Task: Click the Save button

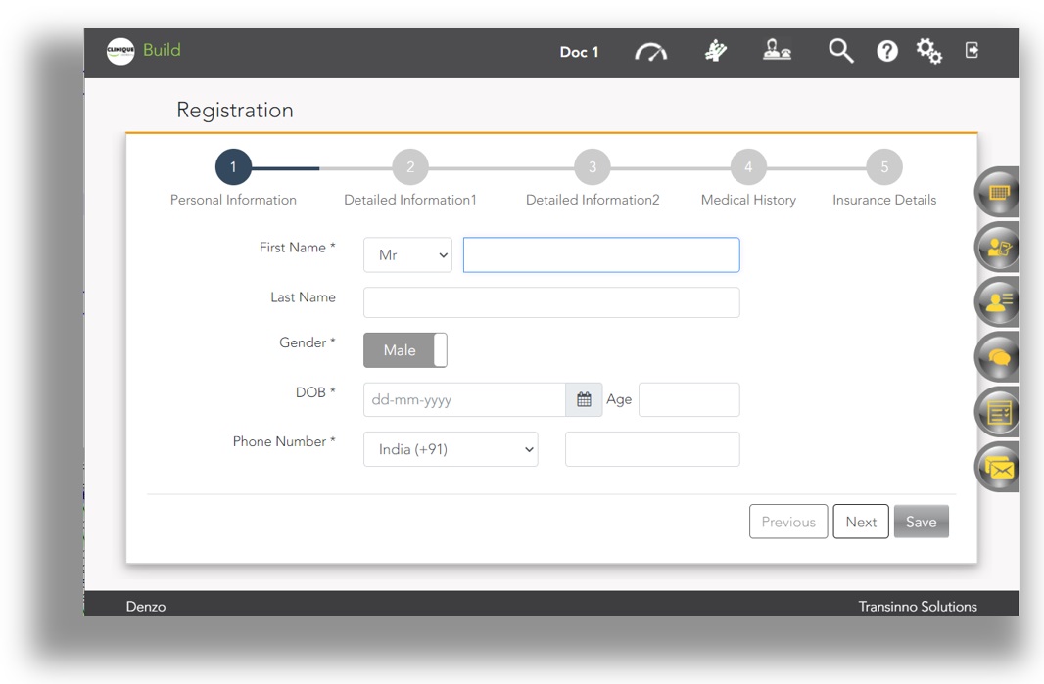Action: click(x=921, y=522)
